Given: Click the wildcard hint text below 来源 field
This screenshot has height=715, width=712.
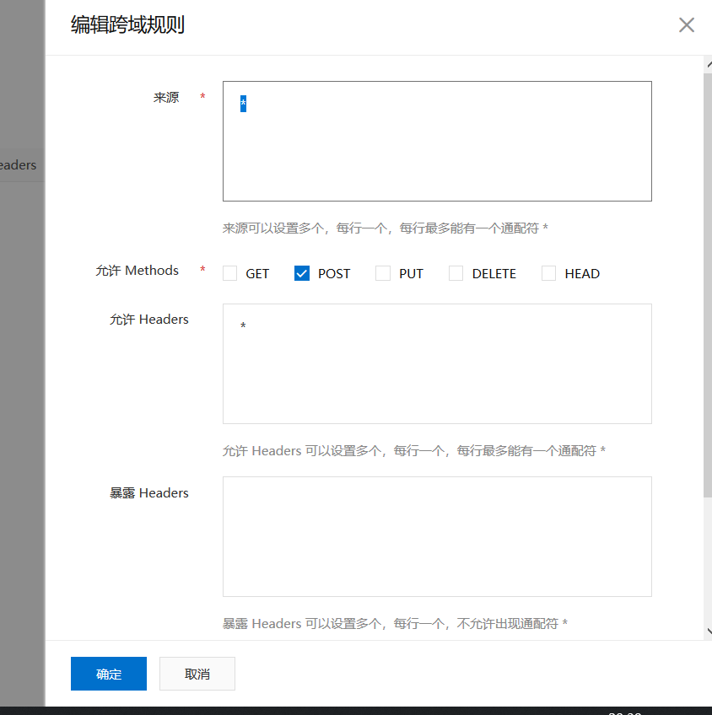Looking at the screenshot, I should pyautogui.click(x=385, y=228).
